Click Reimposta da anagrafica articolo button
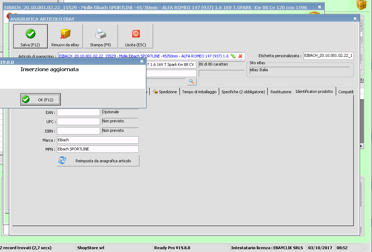372x252 pixels. [x=98, y=161]
